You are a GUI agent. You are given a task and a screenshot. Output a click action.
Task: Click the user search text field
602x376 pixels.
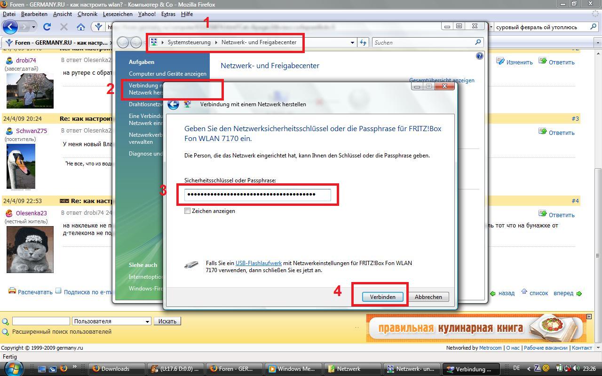[x=41, y=321]
